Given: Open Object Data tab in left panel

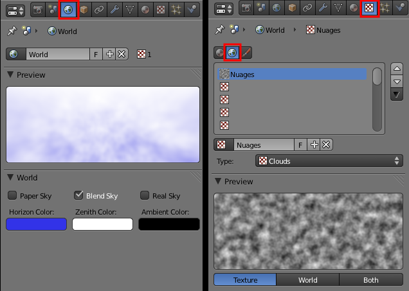Looking at the screenshot, I should pyautogui.click(x=130, y=10).
